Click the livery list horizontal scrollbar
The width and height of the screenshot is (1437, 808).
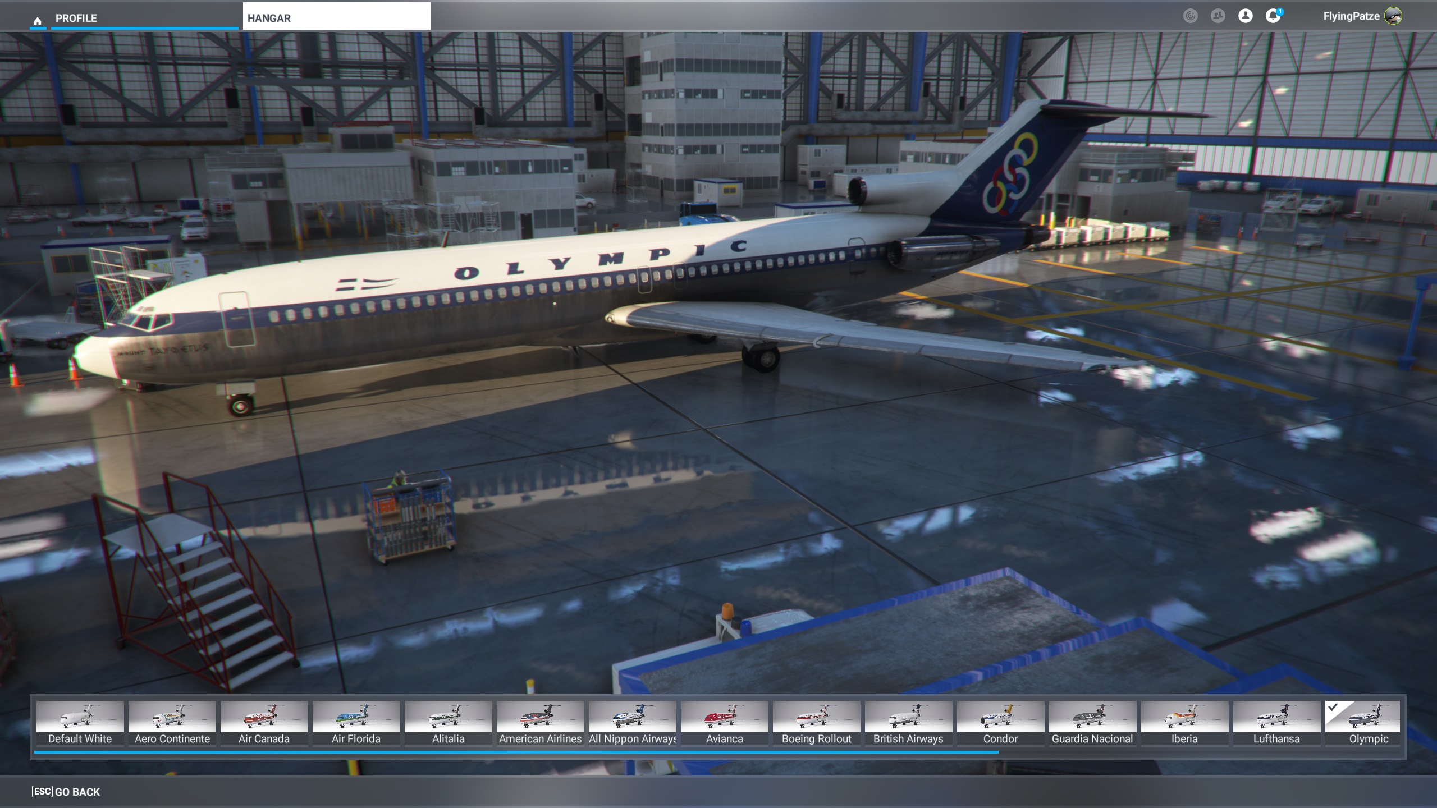[x=516, y=752]
